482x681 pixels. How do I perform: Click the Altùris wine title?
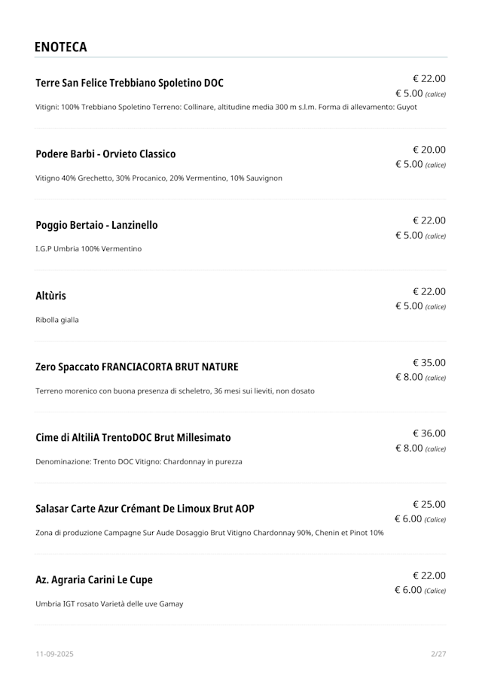50,296
